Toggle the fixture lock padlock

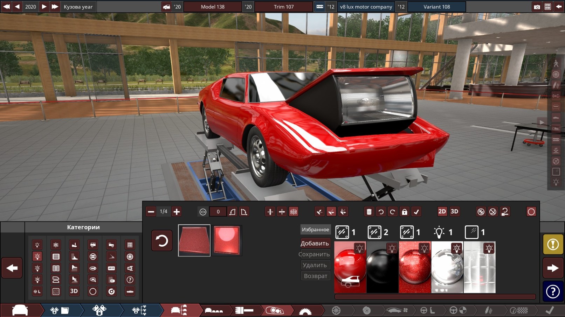point(404,212)
